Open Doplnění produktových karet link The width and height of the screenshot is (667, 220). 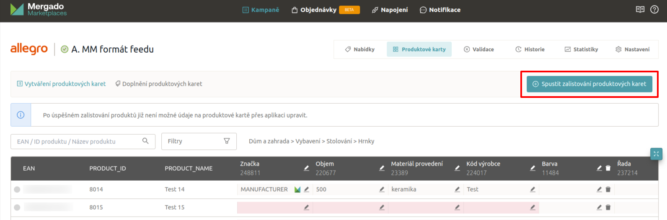[x=158, y=84]
